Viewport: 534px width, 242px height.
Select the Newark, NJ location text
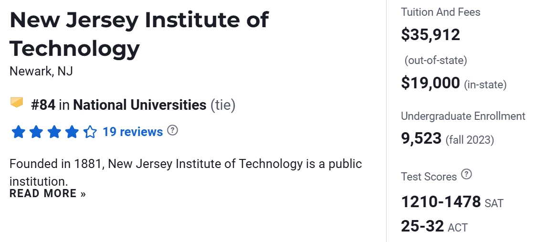click(41, 71)
